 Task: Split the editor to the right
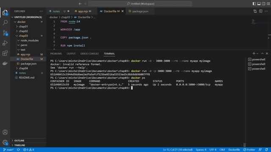click(x=261, y=11)
